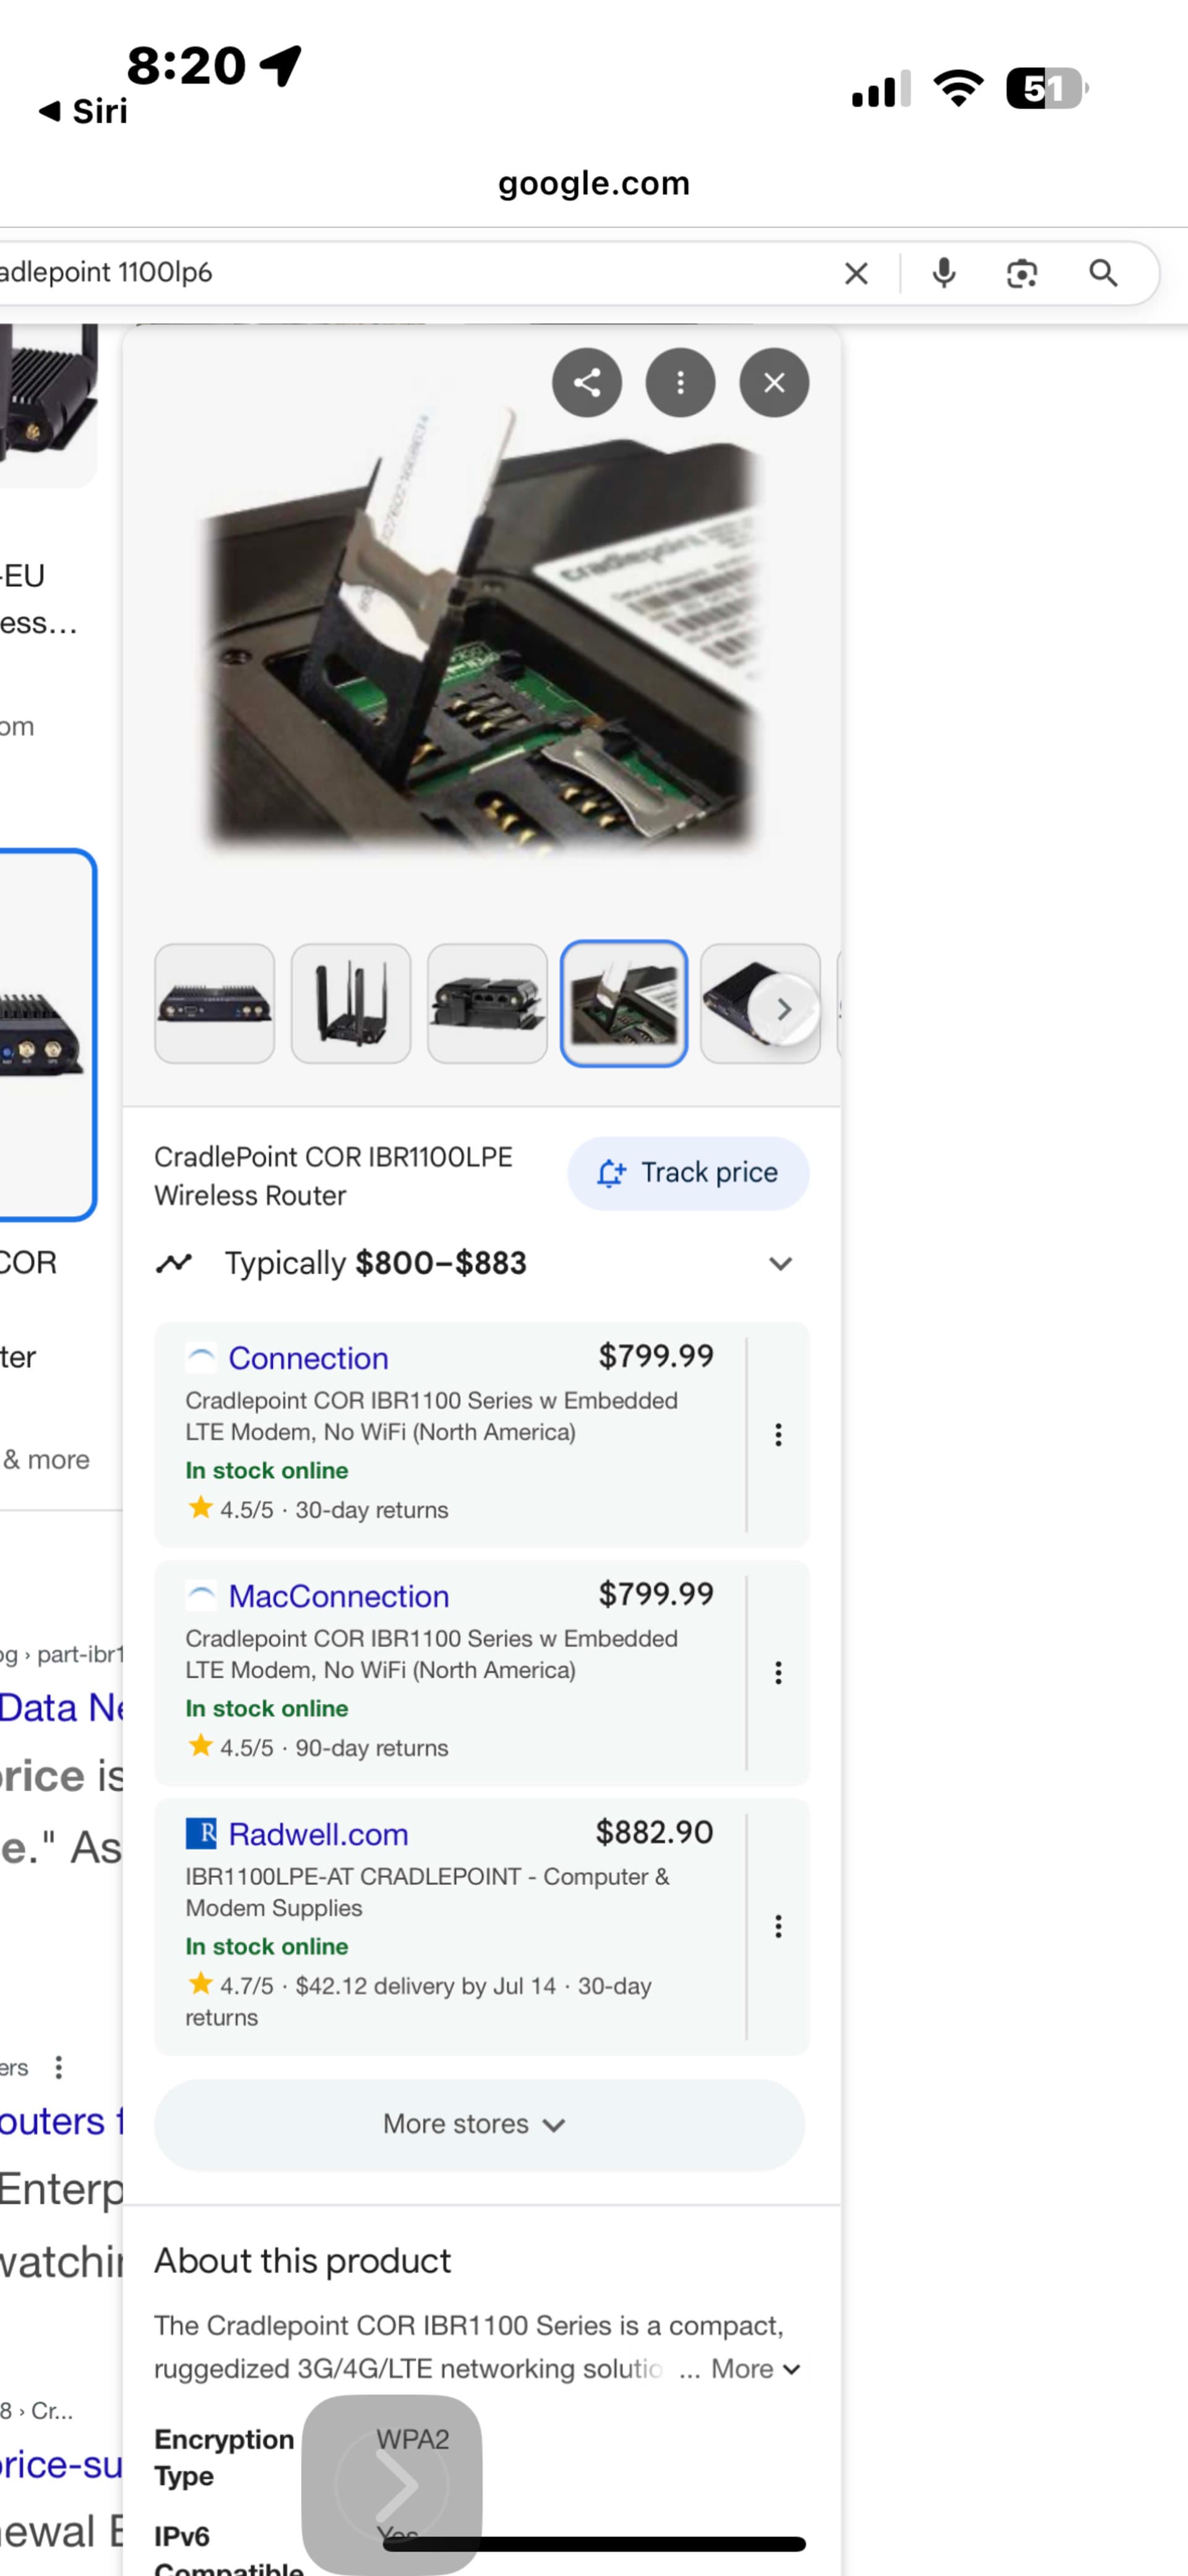The height and width of the screenshot is (2576, 1188).
Task: Tap the floating gray forward arrow button
Action: (392, 2484)
